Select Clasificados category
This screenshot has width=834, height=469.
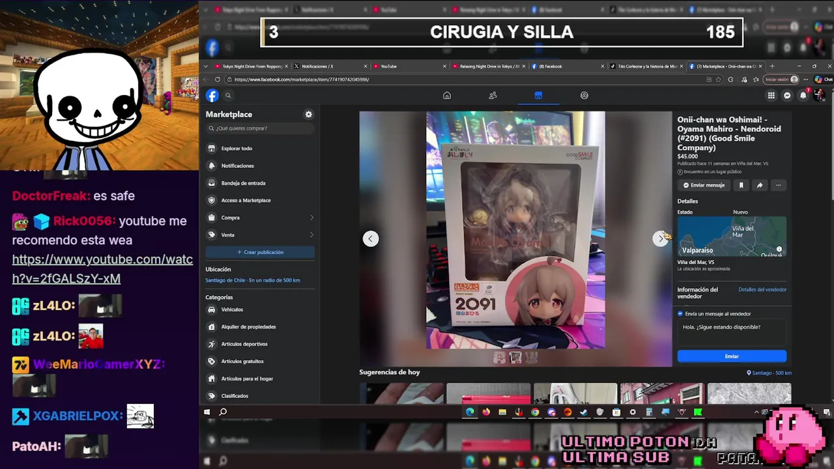pos(260,395)
